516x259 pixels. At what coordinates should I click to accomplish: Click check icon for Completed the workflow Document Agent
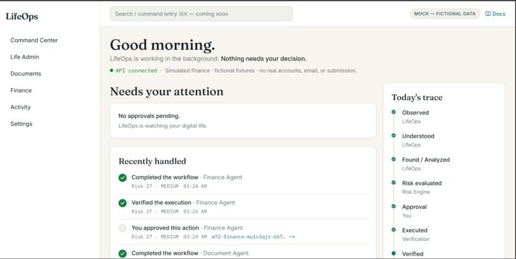pyautogui.click(x=122, y=254)
